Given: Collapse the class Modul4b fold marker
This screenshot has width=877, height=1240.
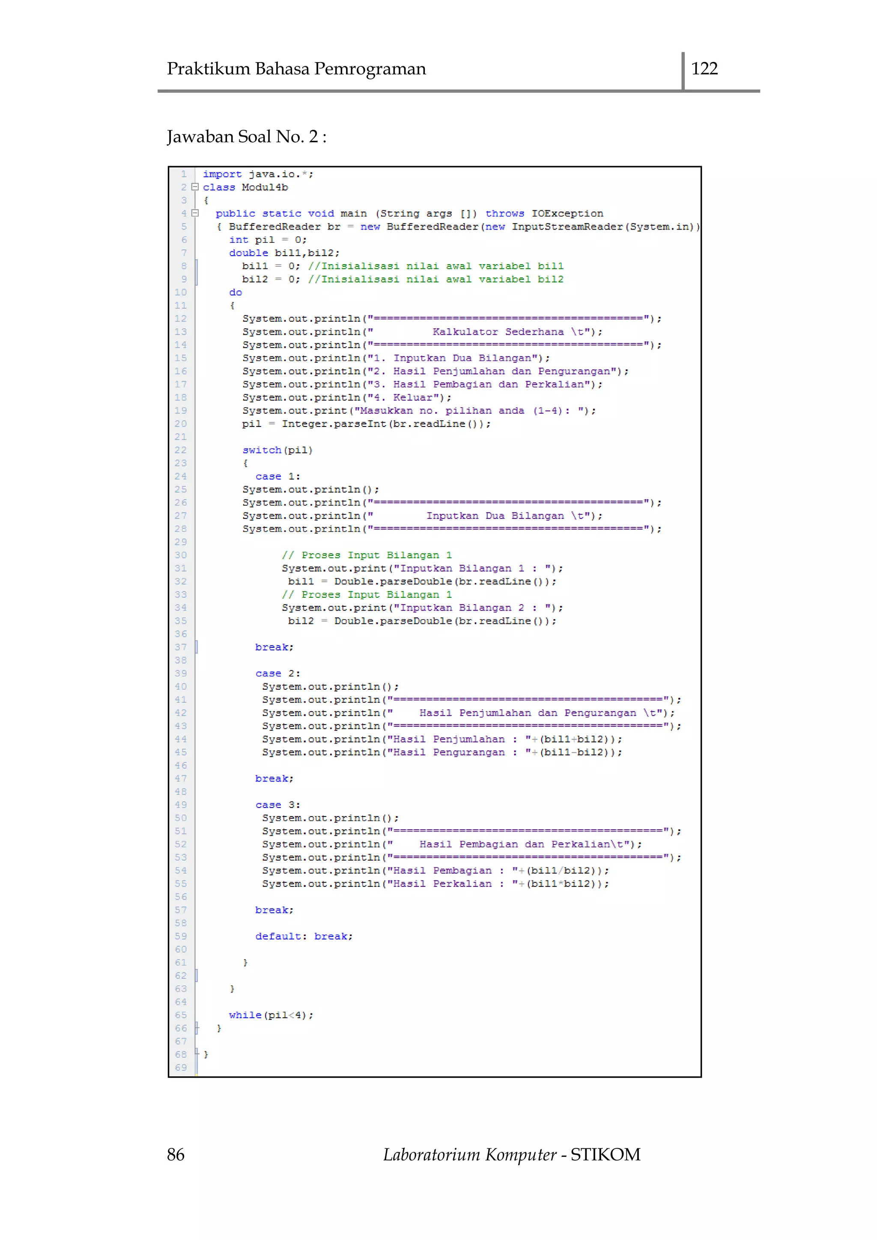Looking at the screenshot, I should point(195,187).
